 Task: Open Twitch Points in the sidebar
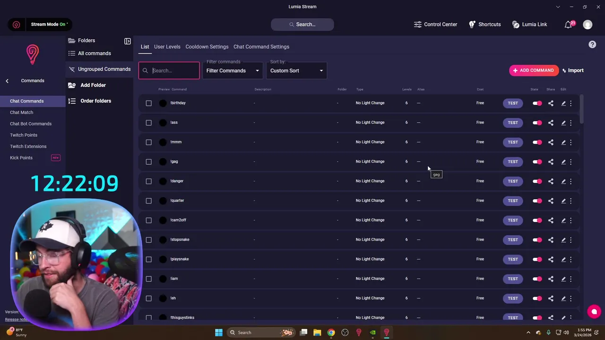pyautogui.click(x=24, y=135)
